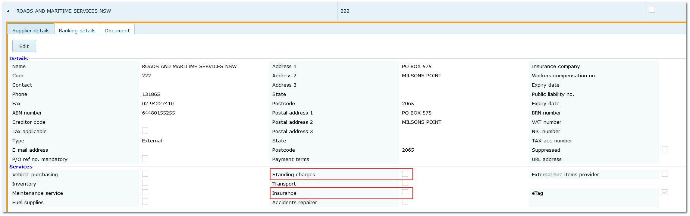The height and width of the screenshot is (216, 690).
Task: Select the supplier name in the header row
Action: tap(64, 11)
